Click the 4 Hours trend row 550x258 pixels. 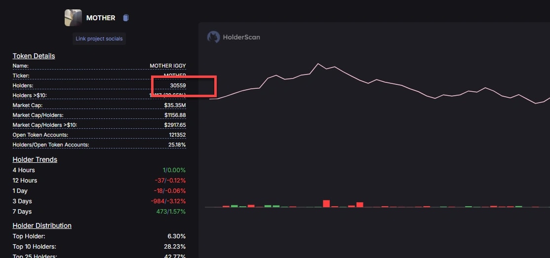pyautogui.click(x=24, y=170)
